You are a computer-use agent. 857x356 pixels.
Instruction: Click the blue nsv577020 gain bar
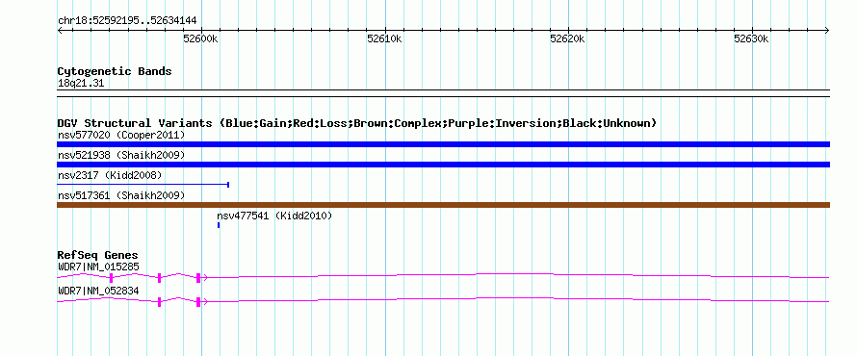[x=443, y=144]
